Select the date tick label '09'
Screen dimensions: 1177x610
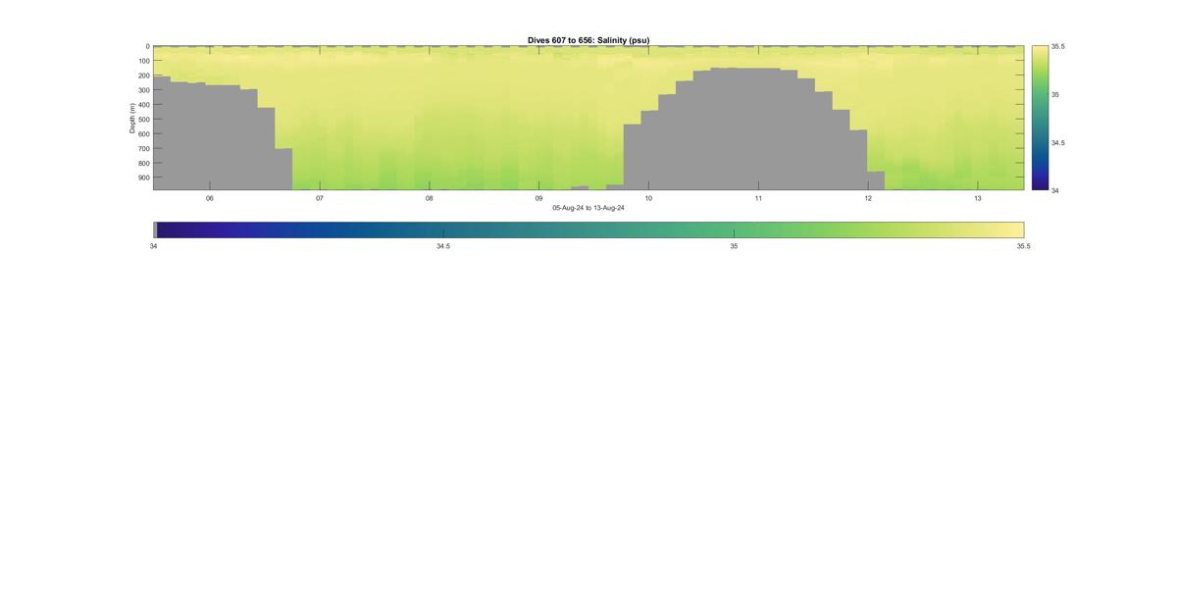[x=538, y=198]
